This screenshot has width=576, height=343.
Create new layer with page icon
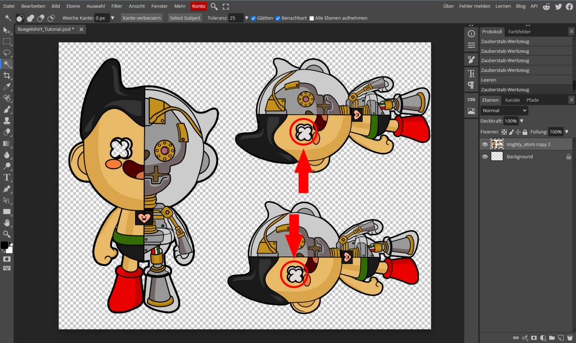(x=561, y=338)
